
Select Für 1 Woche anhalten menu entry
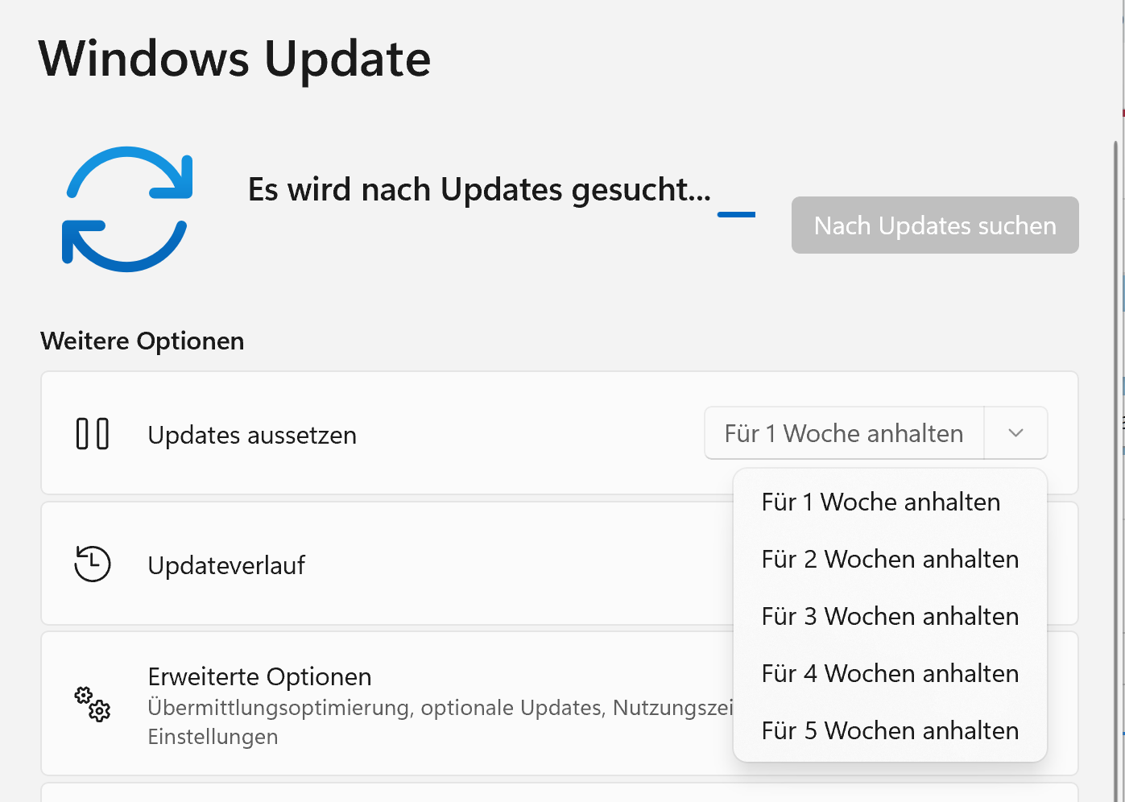[x=881, y=502]
